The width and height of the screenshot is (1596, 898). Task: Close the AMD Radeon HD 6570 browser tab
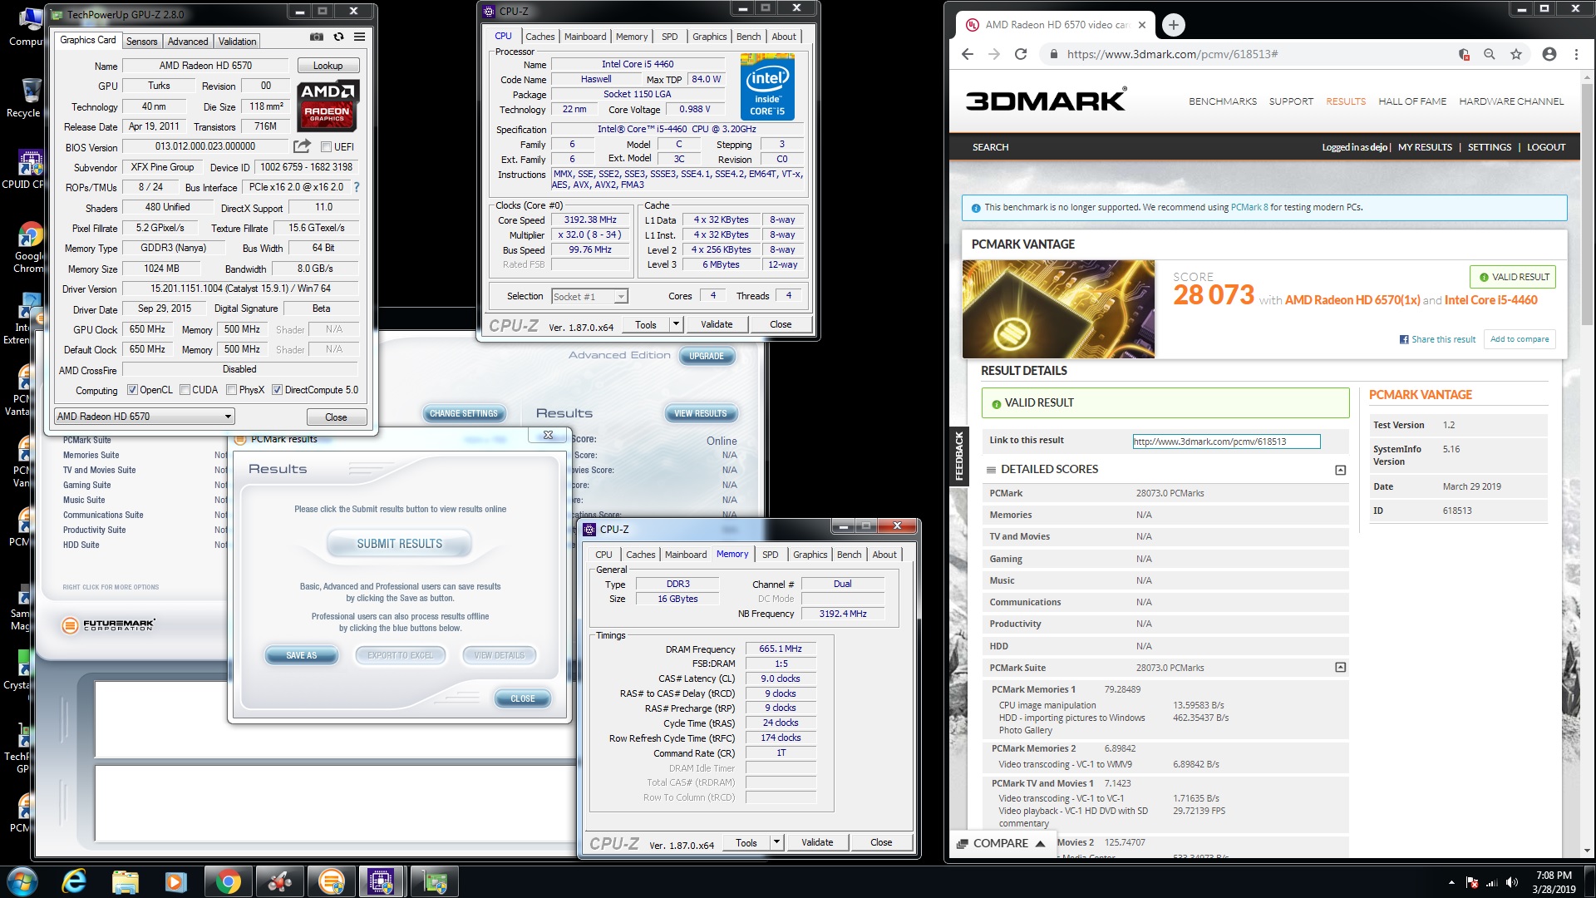click(1142, 25)
